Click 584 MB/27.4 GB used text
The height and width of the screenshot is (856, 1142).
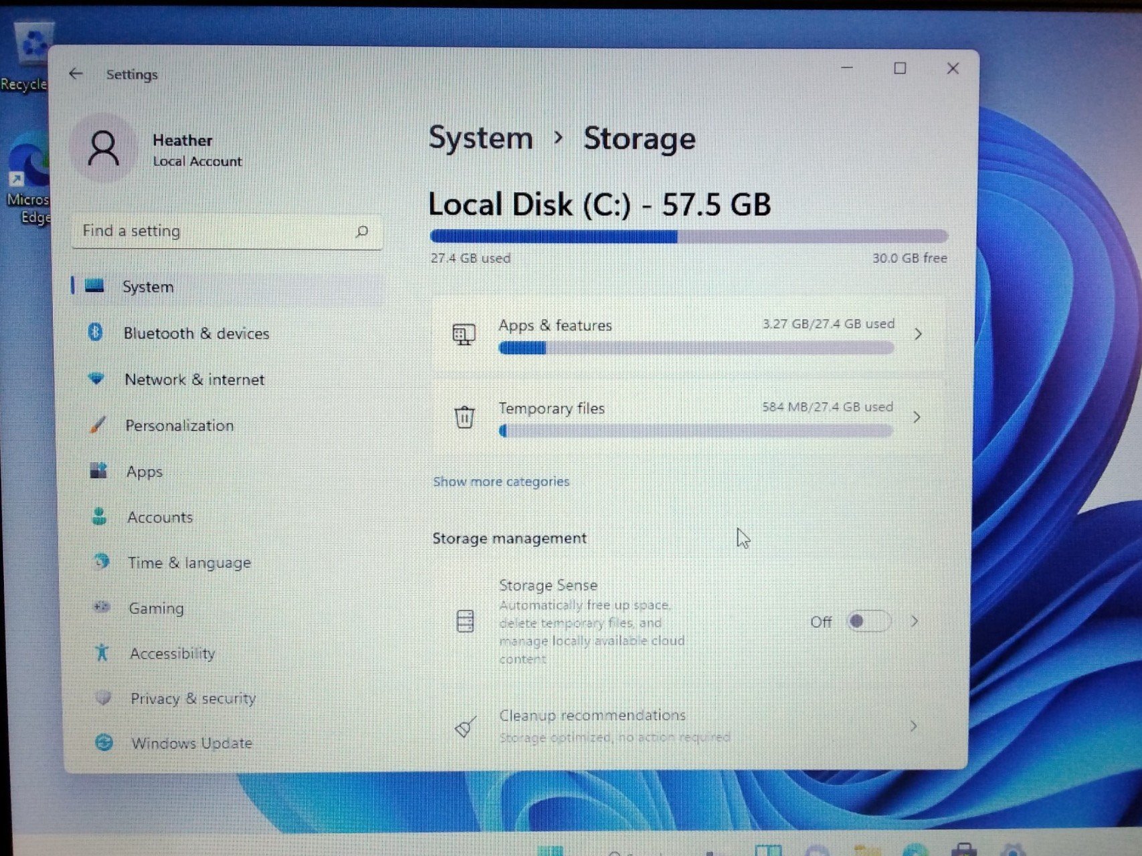tap(828, 407)
